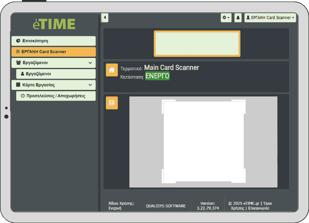This screenshot has height=223, width=309.
Task: Click the orange home icon button
Action: click(x=112, y=70)
